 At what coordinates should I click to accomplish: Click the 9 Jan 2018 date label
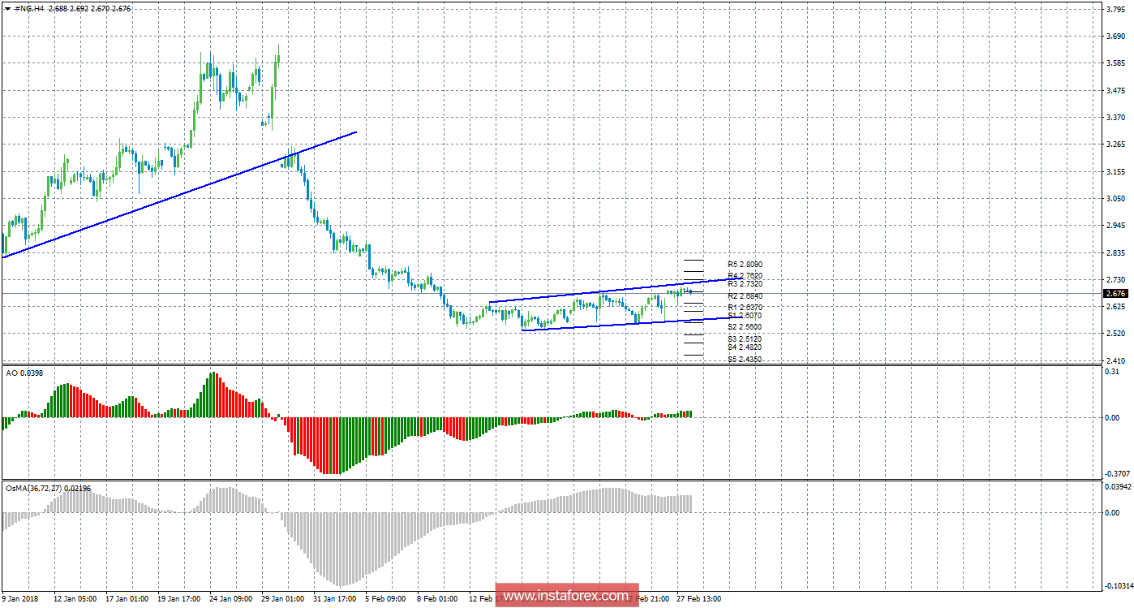(x=21, y=598)
